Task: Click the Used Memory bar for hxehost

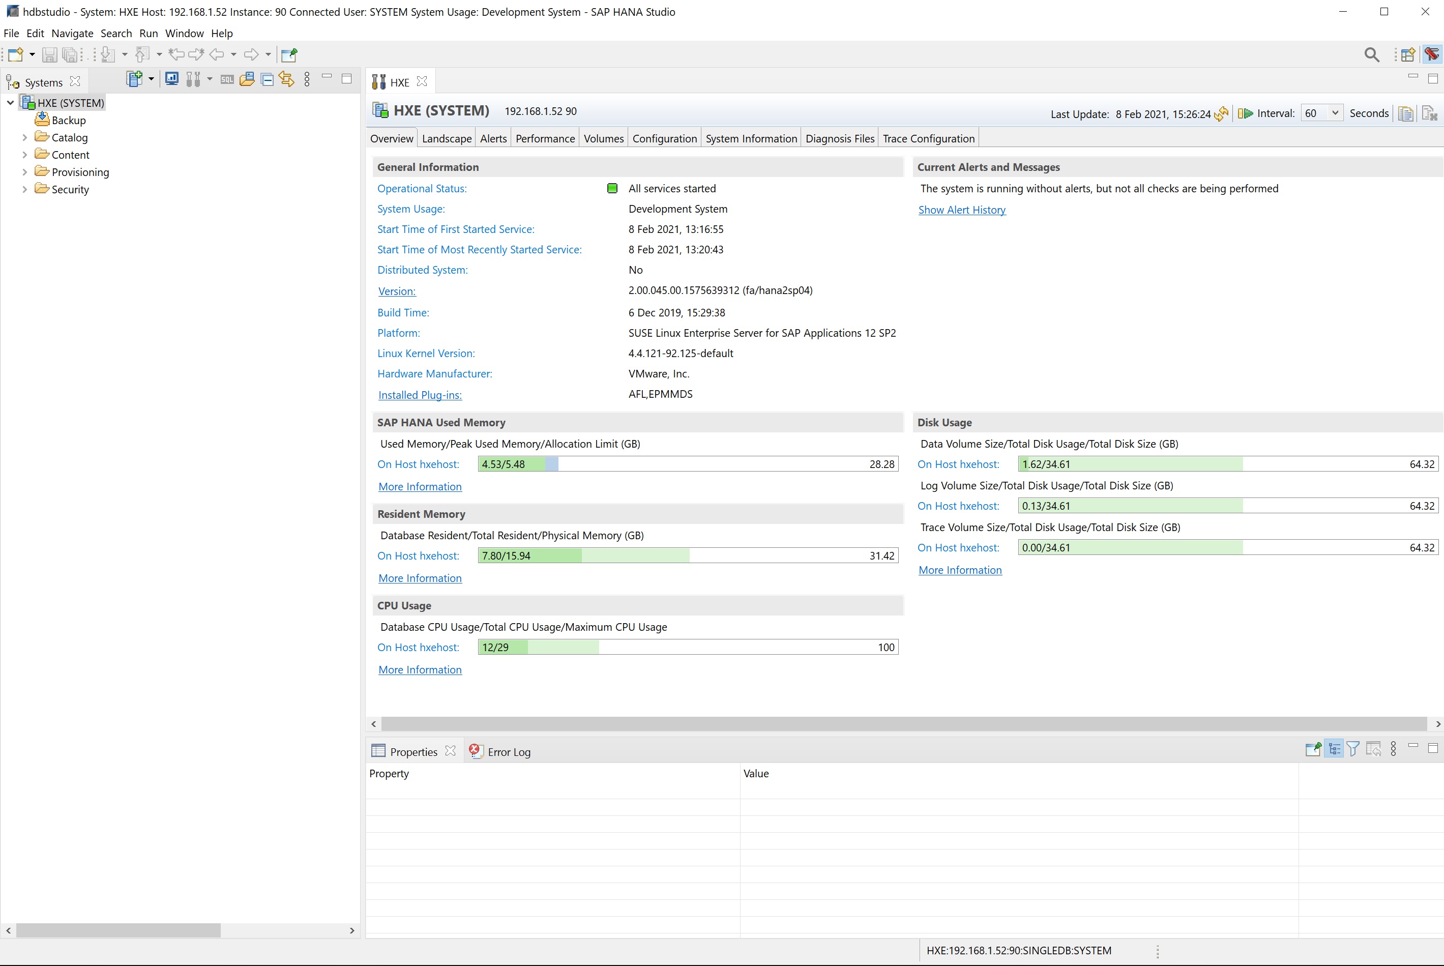Action: 688,464
